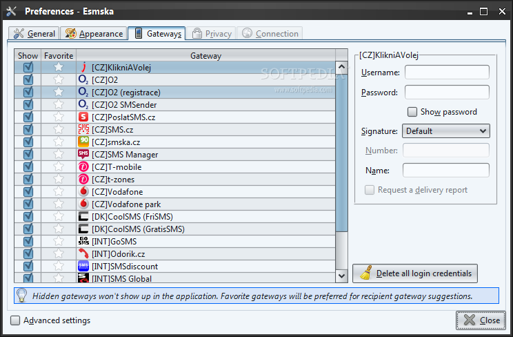
Task: Switch to the General tab
Action: (x=34, y=33)
